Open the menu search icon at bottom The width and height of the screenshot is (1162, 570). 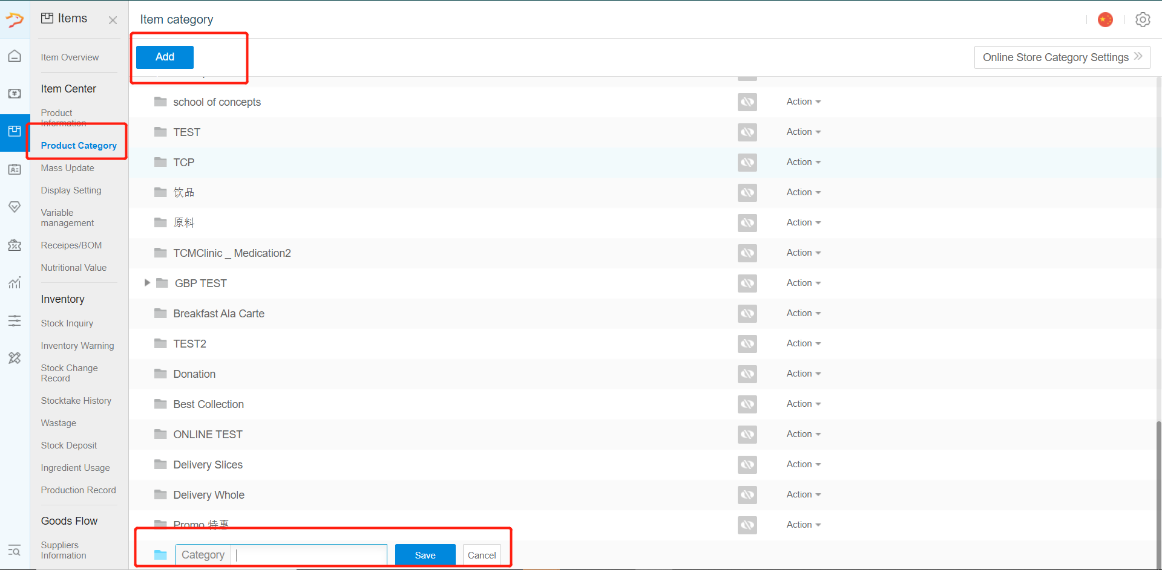click(x=15, y=550)
